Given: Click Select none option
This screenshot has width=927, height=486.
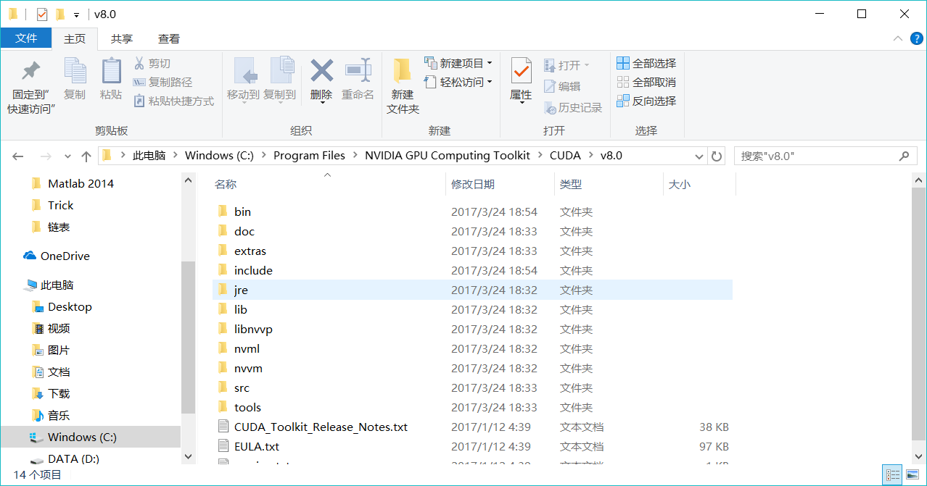Looking at the screenshot, I should click(x=646, y=83).
